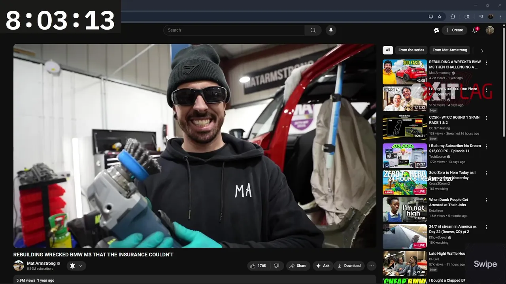Click the Cross2Crown2 channel name
Screen dimensions: 506x284
(440, 183)
